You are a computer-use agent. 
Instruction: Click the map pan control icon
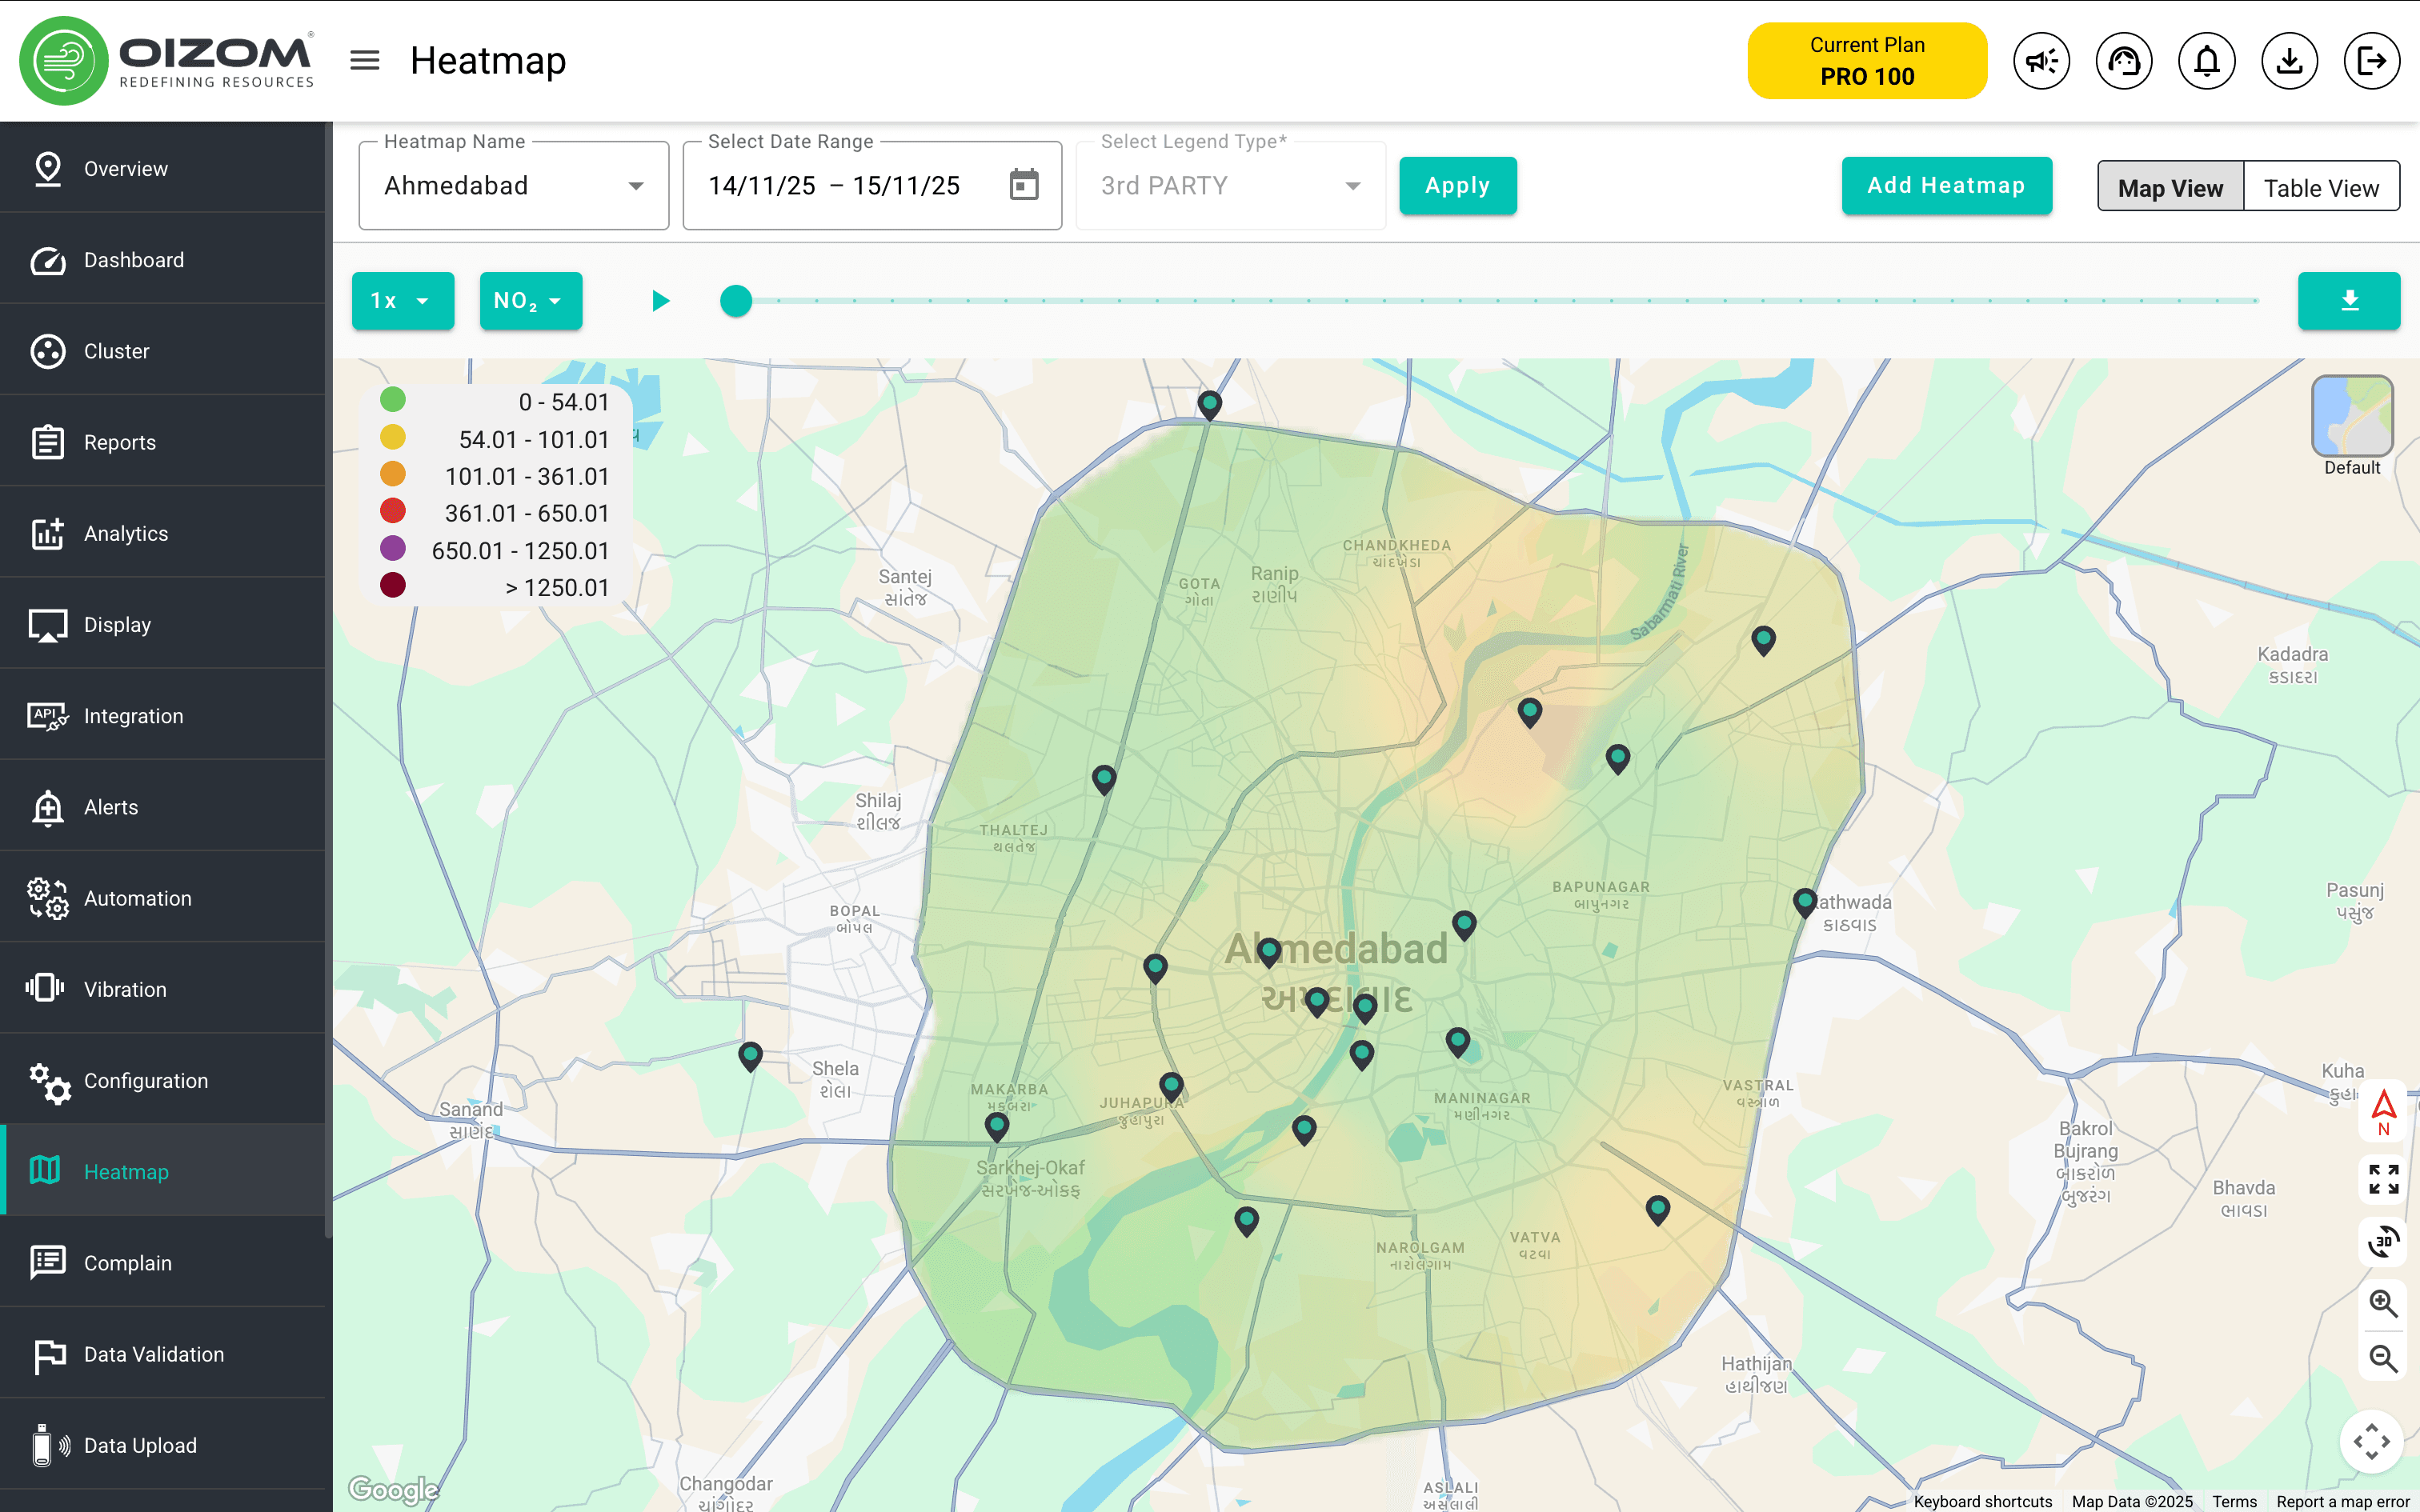tap(2371, 1441)
